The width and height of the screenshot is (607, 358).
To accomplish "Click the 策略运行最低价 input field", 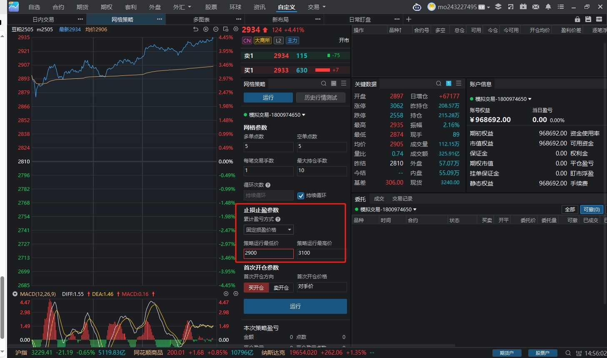I will tap(269, 253).
